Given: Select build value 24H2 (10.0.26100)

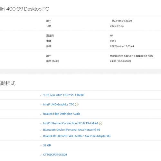Looking at the screenshot, I should click(x=120, y=61).
